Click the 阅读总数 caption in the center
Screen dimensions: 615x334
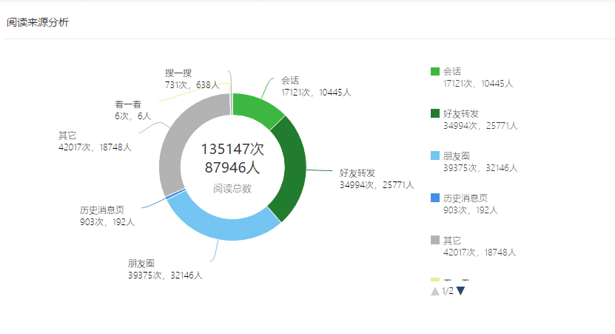pos(232,189)
